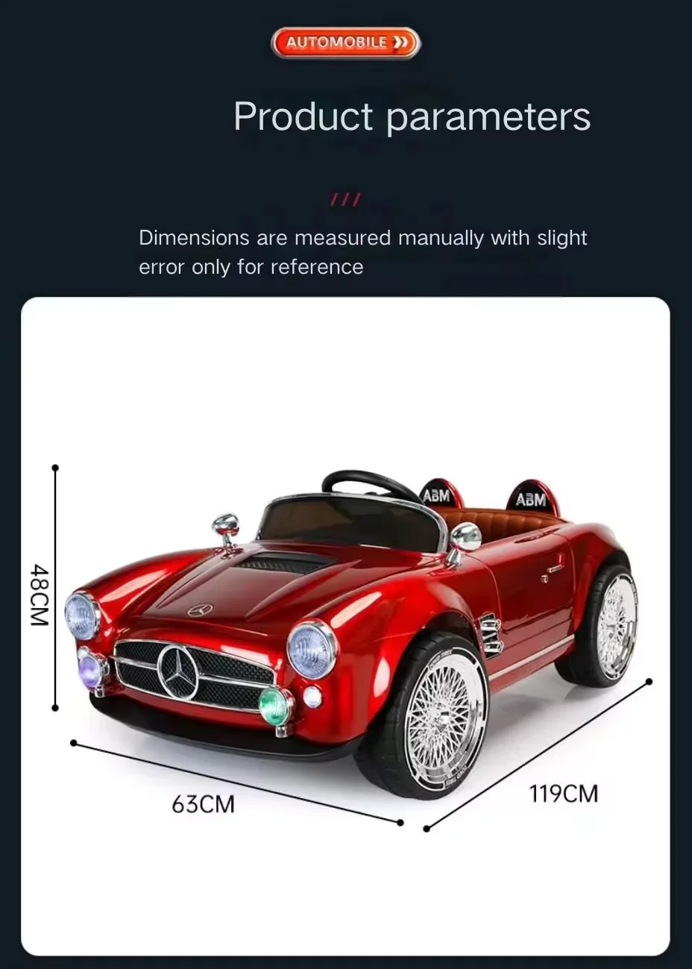Click the red AUTOMOBILE badge button
Viewport: 692px width, 969px height.
click(346, 43)
